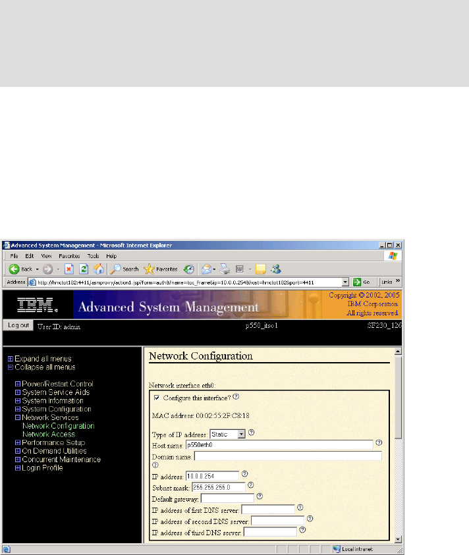This screenshot has height=555, width=469.
Task: Expand System Service Aids menu
Action: [18, 392]
